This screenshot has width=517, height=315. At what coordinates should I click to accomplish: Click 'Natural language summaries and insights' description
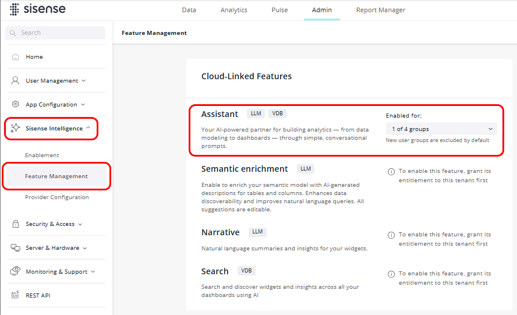coord(284,249)
